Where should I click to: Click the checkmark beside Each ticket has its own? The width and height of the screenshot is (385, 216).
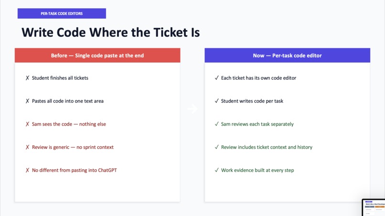216,78
